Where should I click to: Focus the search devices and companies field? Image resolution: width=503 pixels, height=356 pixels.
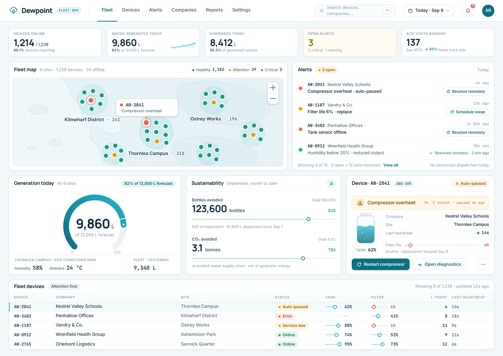(x=355, y=11)
